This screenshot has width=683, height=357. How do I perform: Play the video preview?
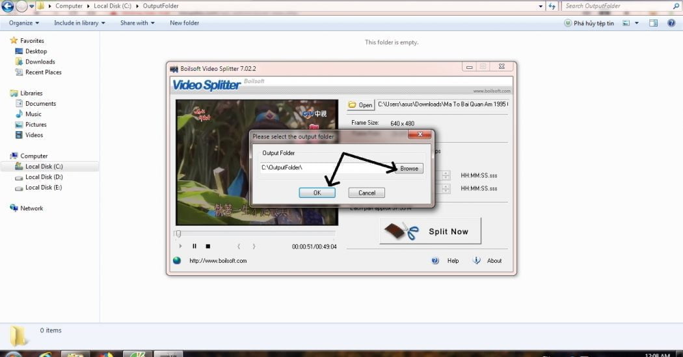(180, 246)
